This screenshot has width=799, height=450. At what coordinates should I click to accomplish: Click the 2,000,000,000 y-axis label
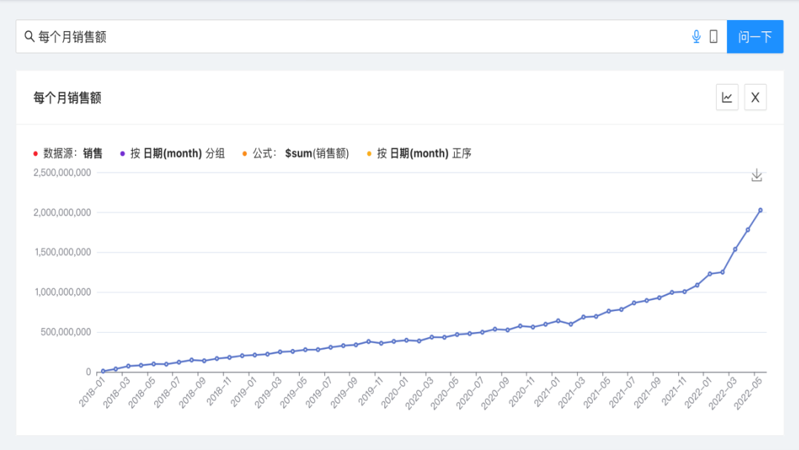click(x=62, y=213)
